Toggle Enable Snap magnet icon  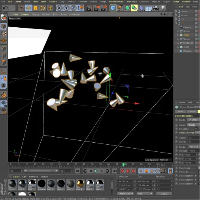(4, 95)
